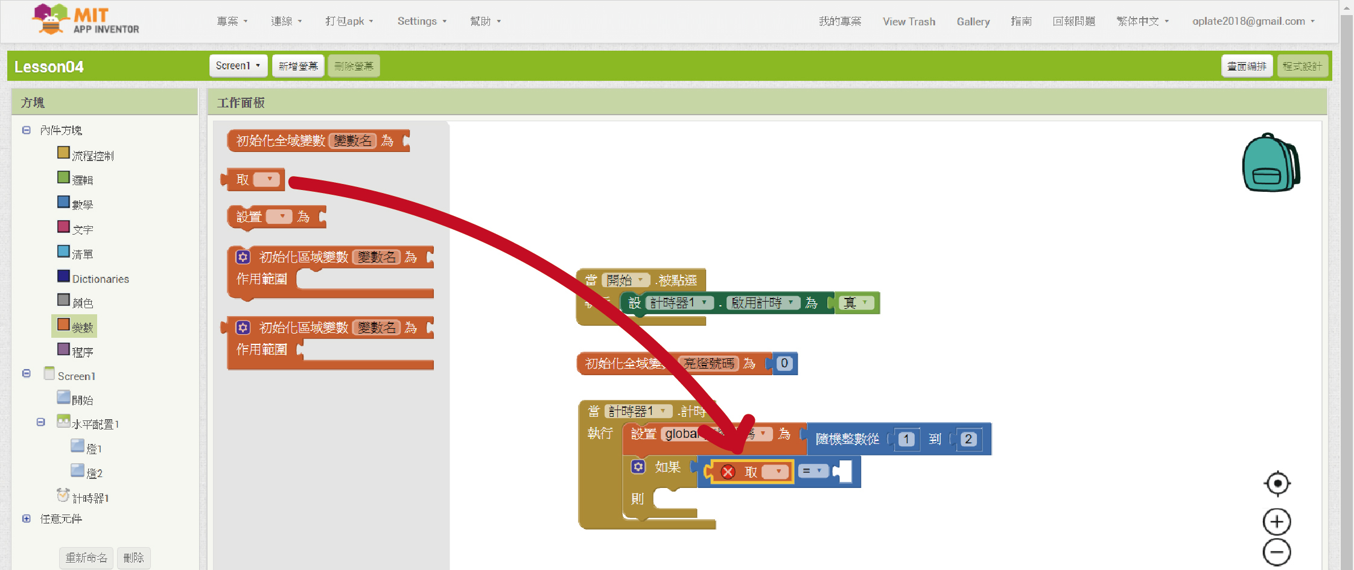The image size is (1354, 570).
Task: Select 數學 block category
Action: [75, 204]
